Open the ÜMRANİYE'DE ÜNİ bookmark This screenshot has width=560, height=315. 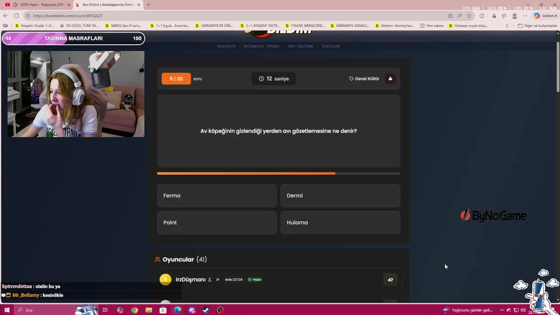(x=214, y=26)
